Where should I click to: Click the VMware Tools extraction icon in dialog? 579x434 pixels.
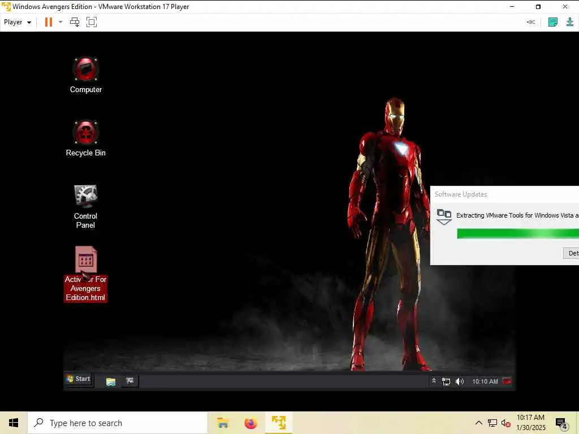coord(444,217)
